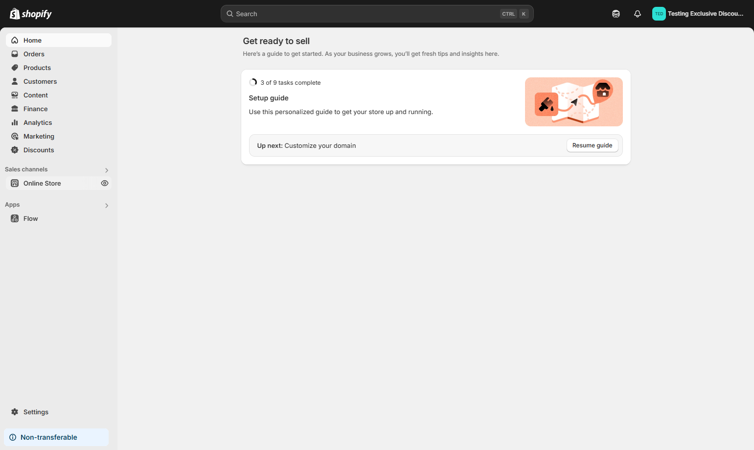
Task: Open Settings label in sidebar
Action: [x=36, y=412]
